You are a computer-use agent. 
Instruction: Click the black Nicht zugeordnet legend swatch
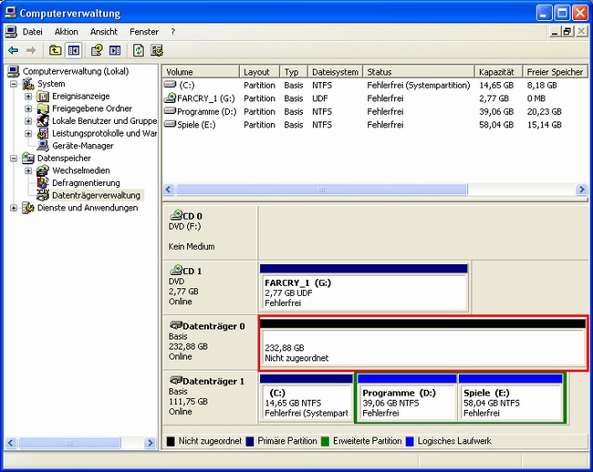(x=171, y=441)
